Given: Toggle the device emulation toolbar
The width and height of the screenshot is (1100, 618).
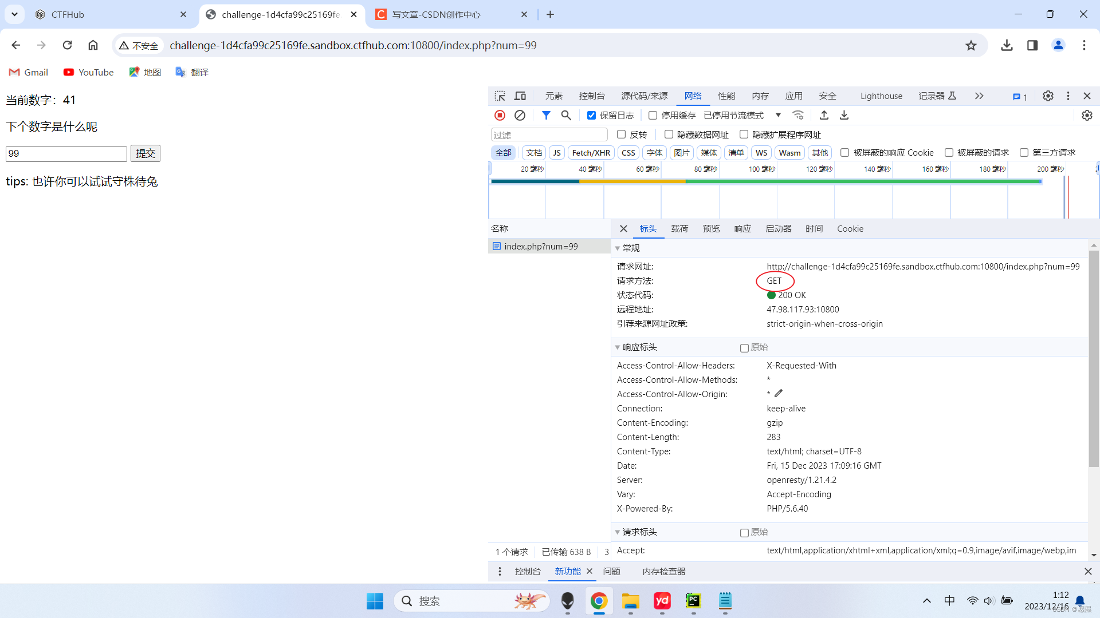Looking at the screenshot, I should pyautogui.click(x=520, y=96).
